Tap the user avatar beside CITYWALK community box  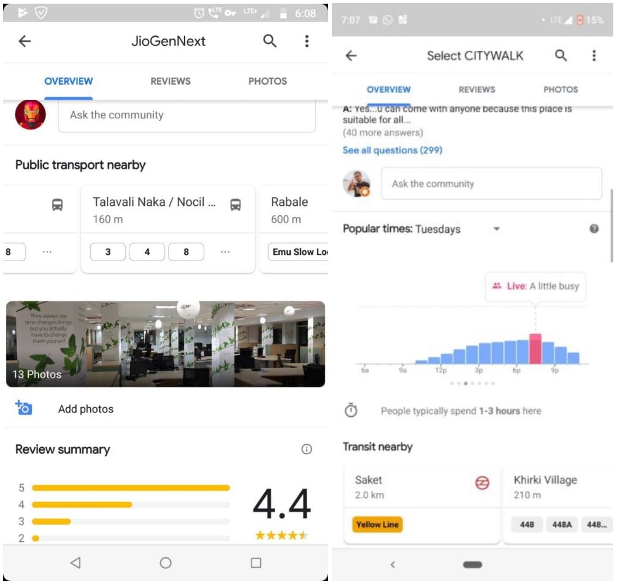tap(356, 184)
